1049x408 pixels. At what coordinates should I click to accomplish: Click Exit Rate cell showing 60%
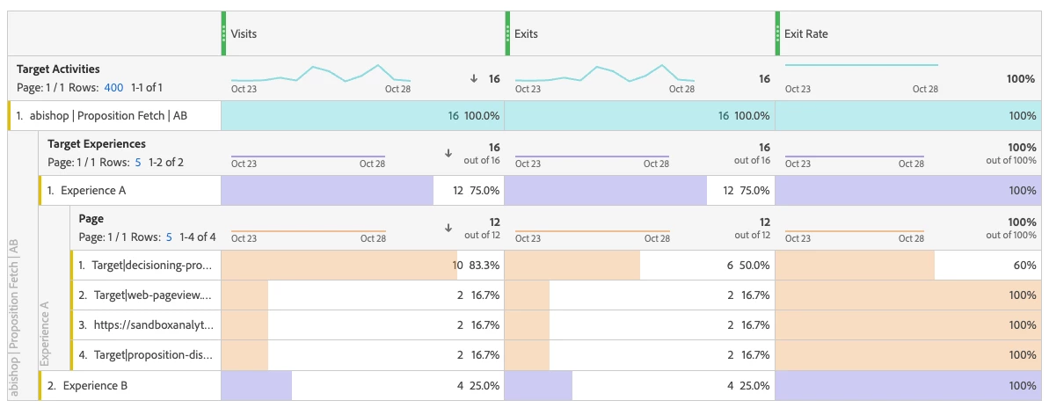[907, 266]
